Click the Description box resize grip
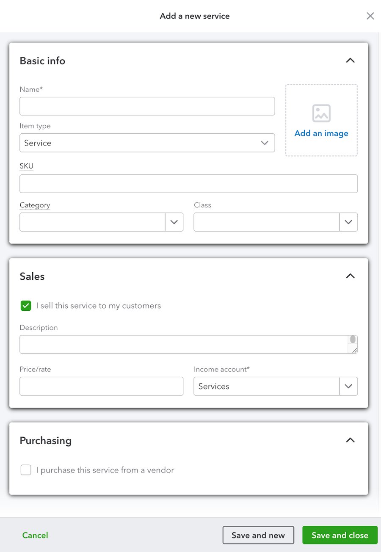 point(354,350)
